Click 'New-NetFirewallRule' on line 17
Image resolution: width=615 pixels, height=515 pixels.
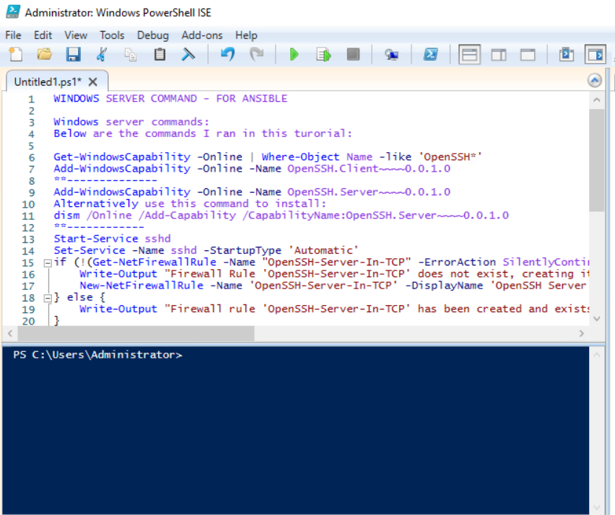point(141,286)
